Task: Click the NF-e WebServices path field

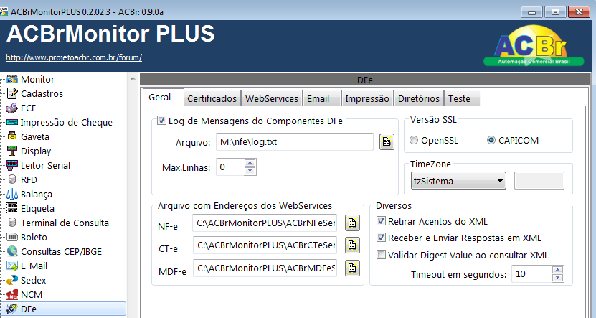Action: pos(265,223)
